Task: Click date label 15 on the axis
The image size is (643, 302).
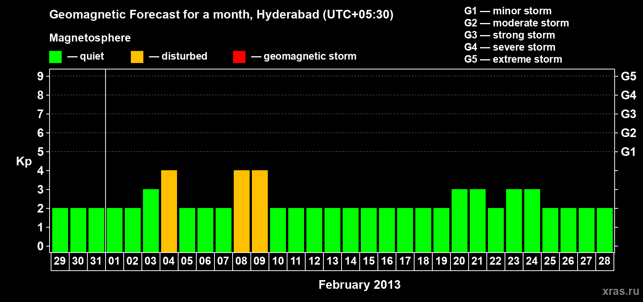Action: pos(368,261)
